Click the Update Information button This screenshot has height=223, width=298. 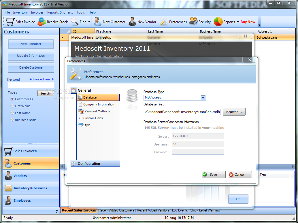(31, 56)
